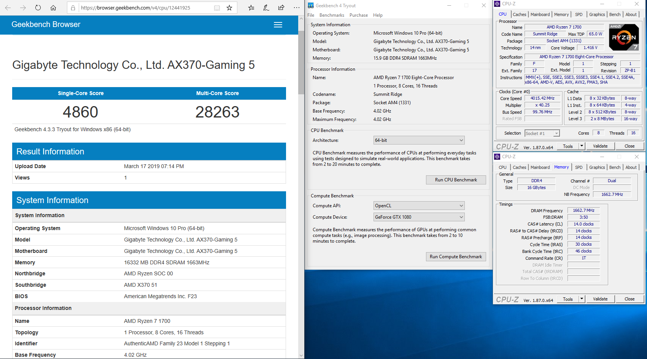Click Close button in top CPU-Z
The height and width of the screenshot is (359, 647).
pos(630,146)
